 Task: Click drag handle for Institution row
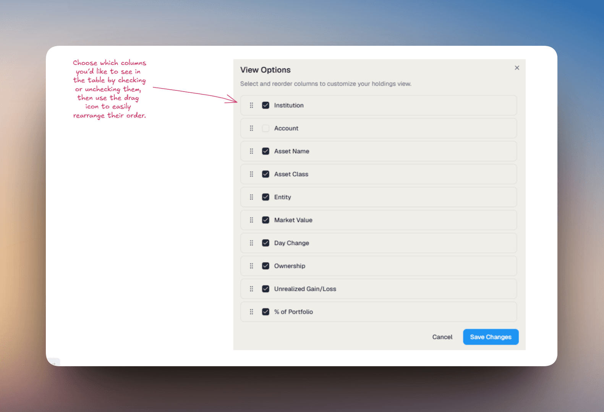pos(251,105)
